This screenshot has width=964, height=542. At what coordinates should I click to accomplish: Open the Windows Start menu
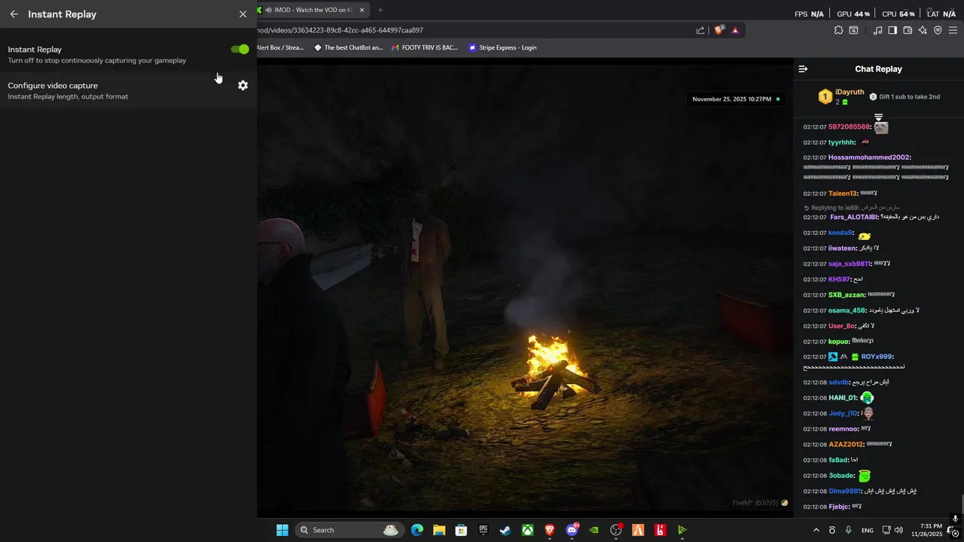pos(282,530)
